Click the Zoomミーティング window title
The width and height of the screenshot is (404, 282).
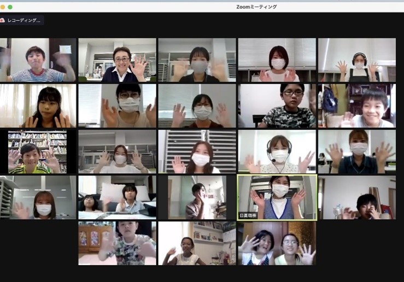pos(256,7)
